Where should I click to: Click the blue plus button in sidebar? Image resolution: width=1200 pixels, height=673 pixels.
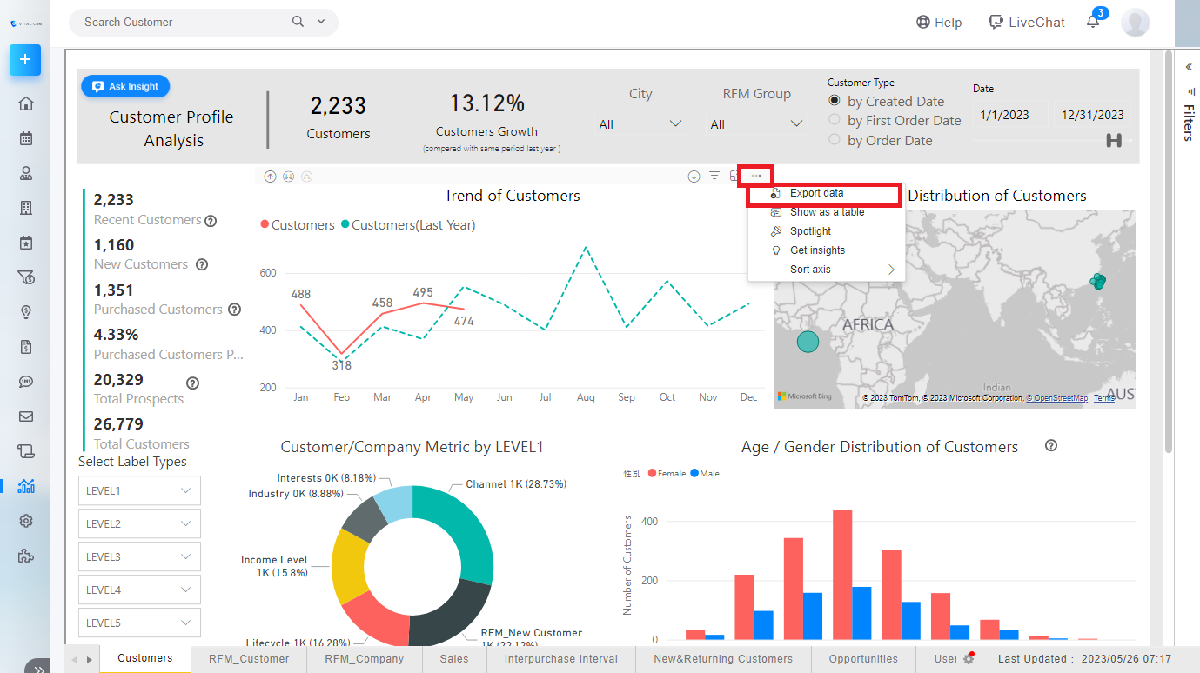point(25,59)
